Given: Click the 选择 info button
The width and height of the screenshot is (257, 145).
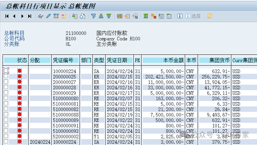Looking at the screenshot, I should point(193,16).
